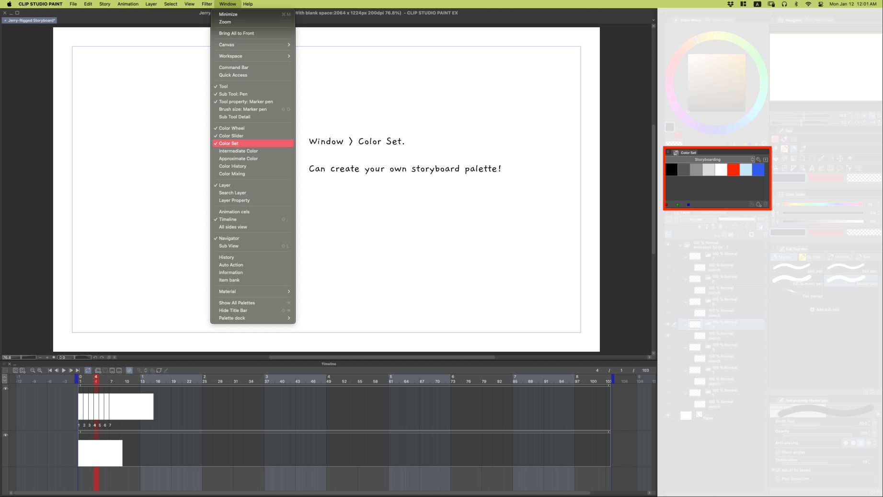Zoom out the timeline view
883x497 pixels.
[33, 370]
